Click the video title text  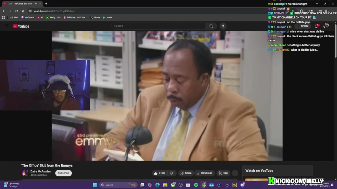coord(47,165)
